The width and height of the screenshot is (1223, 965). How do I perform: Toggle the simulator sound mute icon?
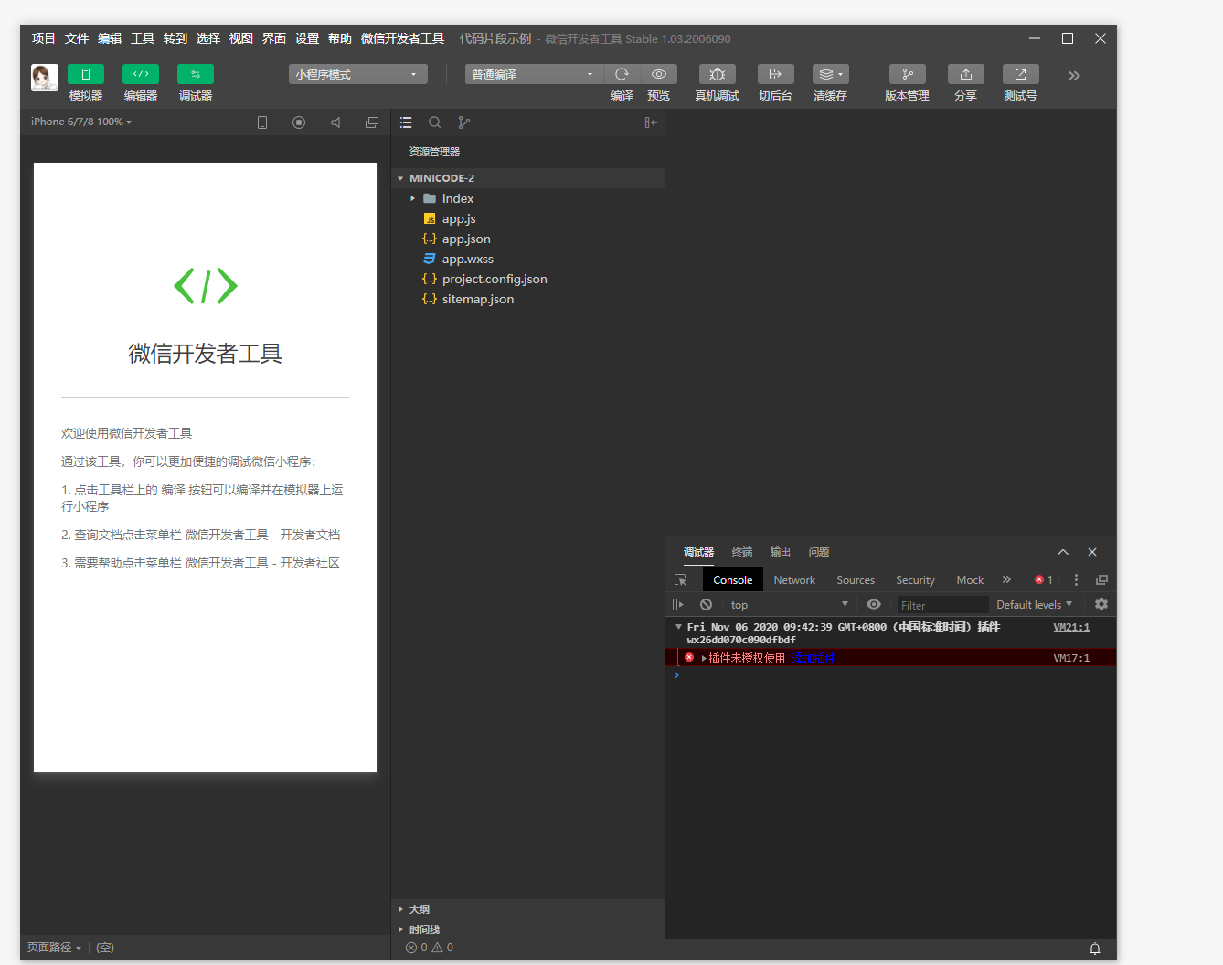[x=335, y=122]
